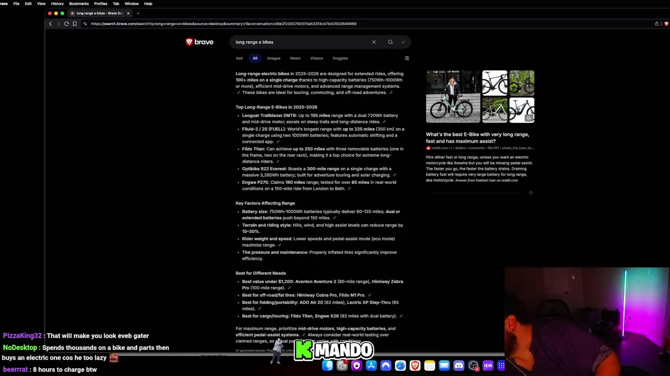670x376 pixels.
Task: Click the reddit.com breadcrumb source link
Action: [x=479, y=148]
